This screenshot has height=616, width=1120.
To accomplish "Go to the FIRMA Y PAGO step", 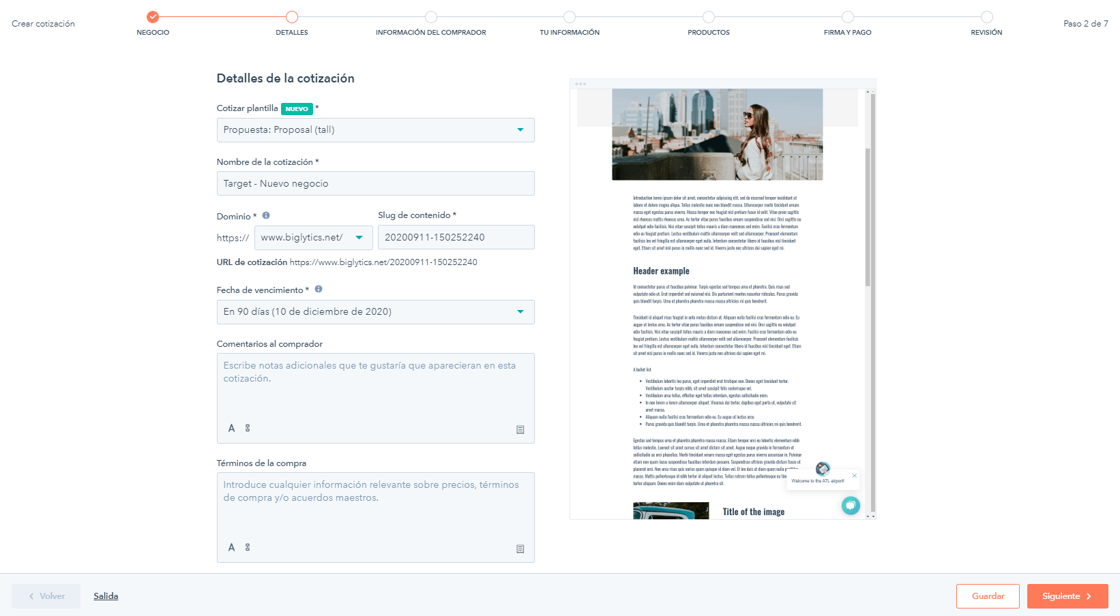I will [848, 17].
